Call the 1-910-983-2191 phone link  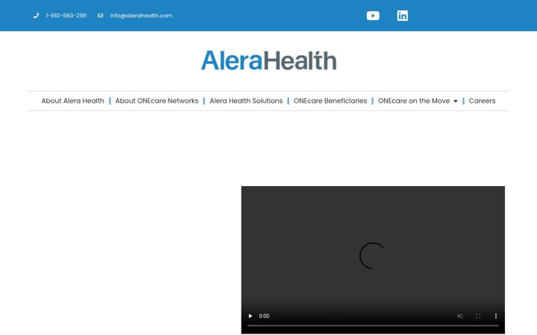pyautogui.click(x=66, y=16)
